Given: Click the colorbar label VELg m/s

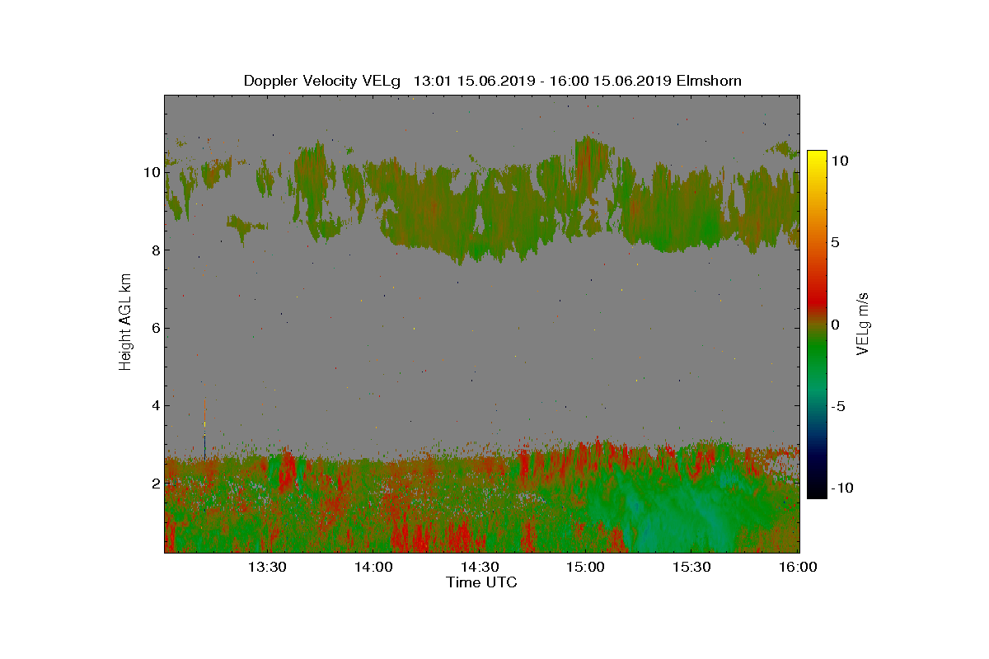Looking at the screenshot, I should pos(863,323).
